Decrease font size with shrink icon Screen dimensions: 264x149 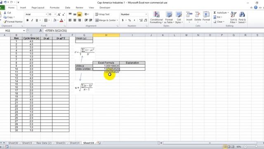point(64,14)
